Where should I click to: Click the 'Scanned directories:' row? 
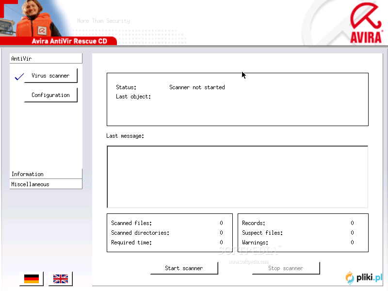pyautogui.click(x=167, y=233)
